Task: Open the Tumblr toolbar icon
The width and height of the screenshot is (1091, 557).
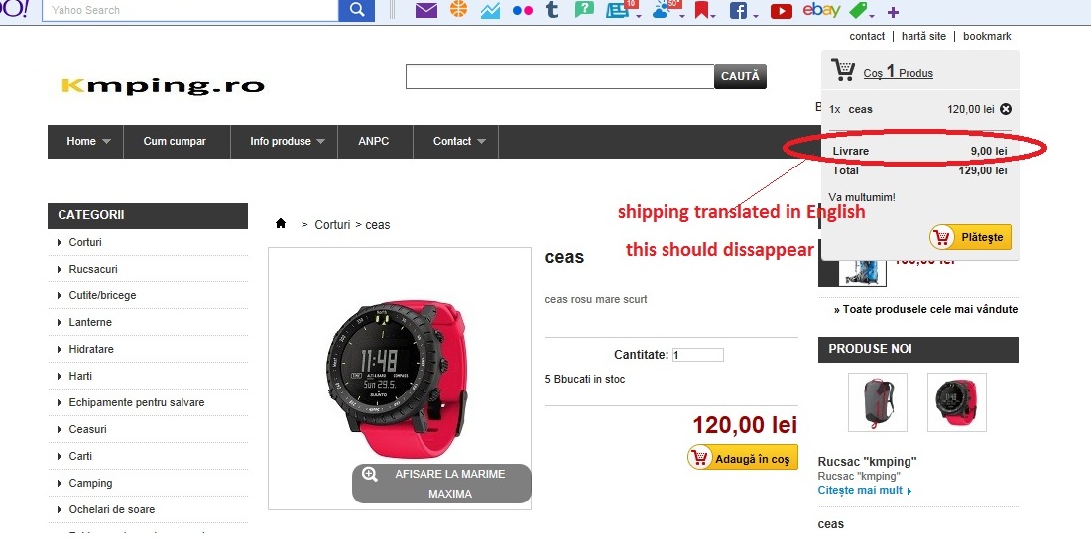Action: click(552, 10)
